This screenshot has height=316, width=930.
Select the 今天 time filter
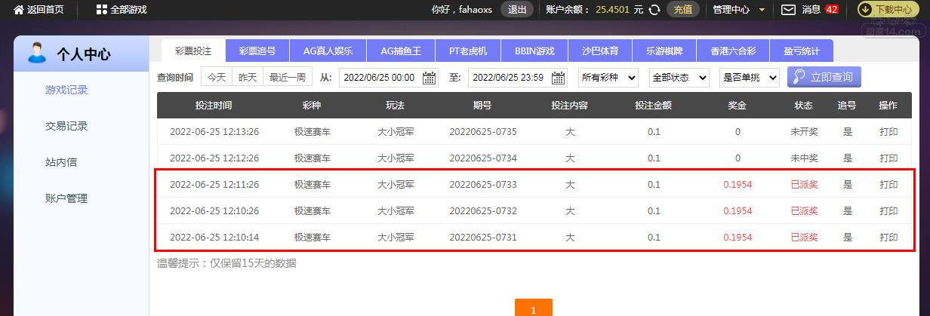point(217,78)
